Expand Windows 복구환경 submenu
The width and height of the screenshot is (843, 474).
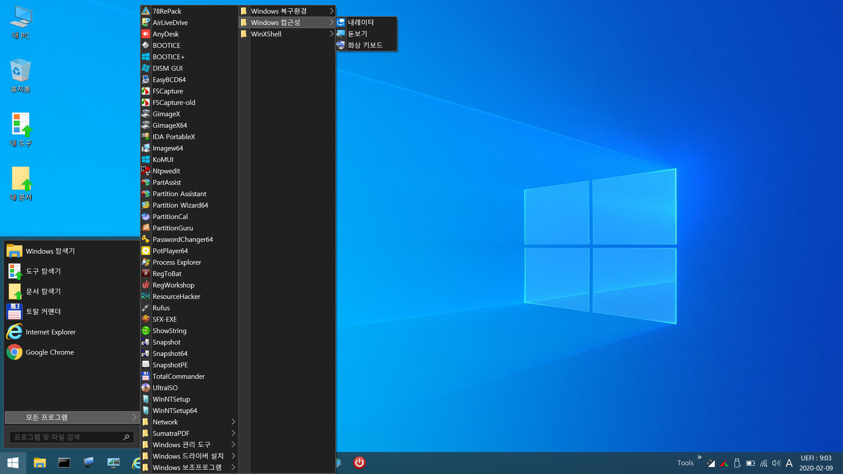287,11
